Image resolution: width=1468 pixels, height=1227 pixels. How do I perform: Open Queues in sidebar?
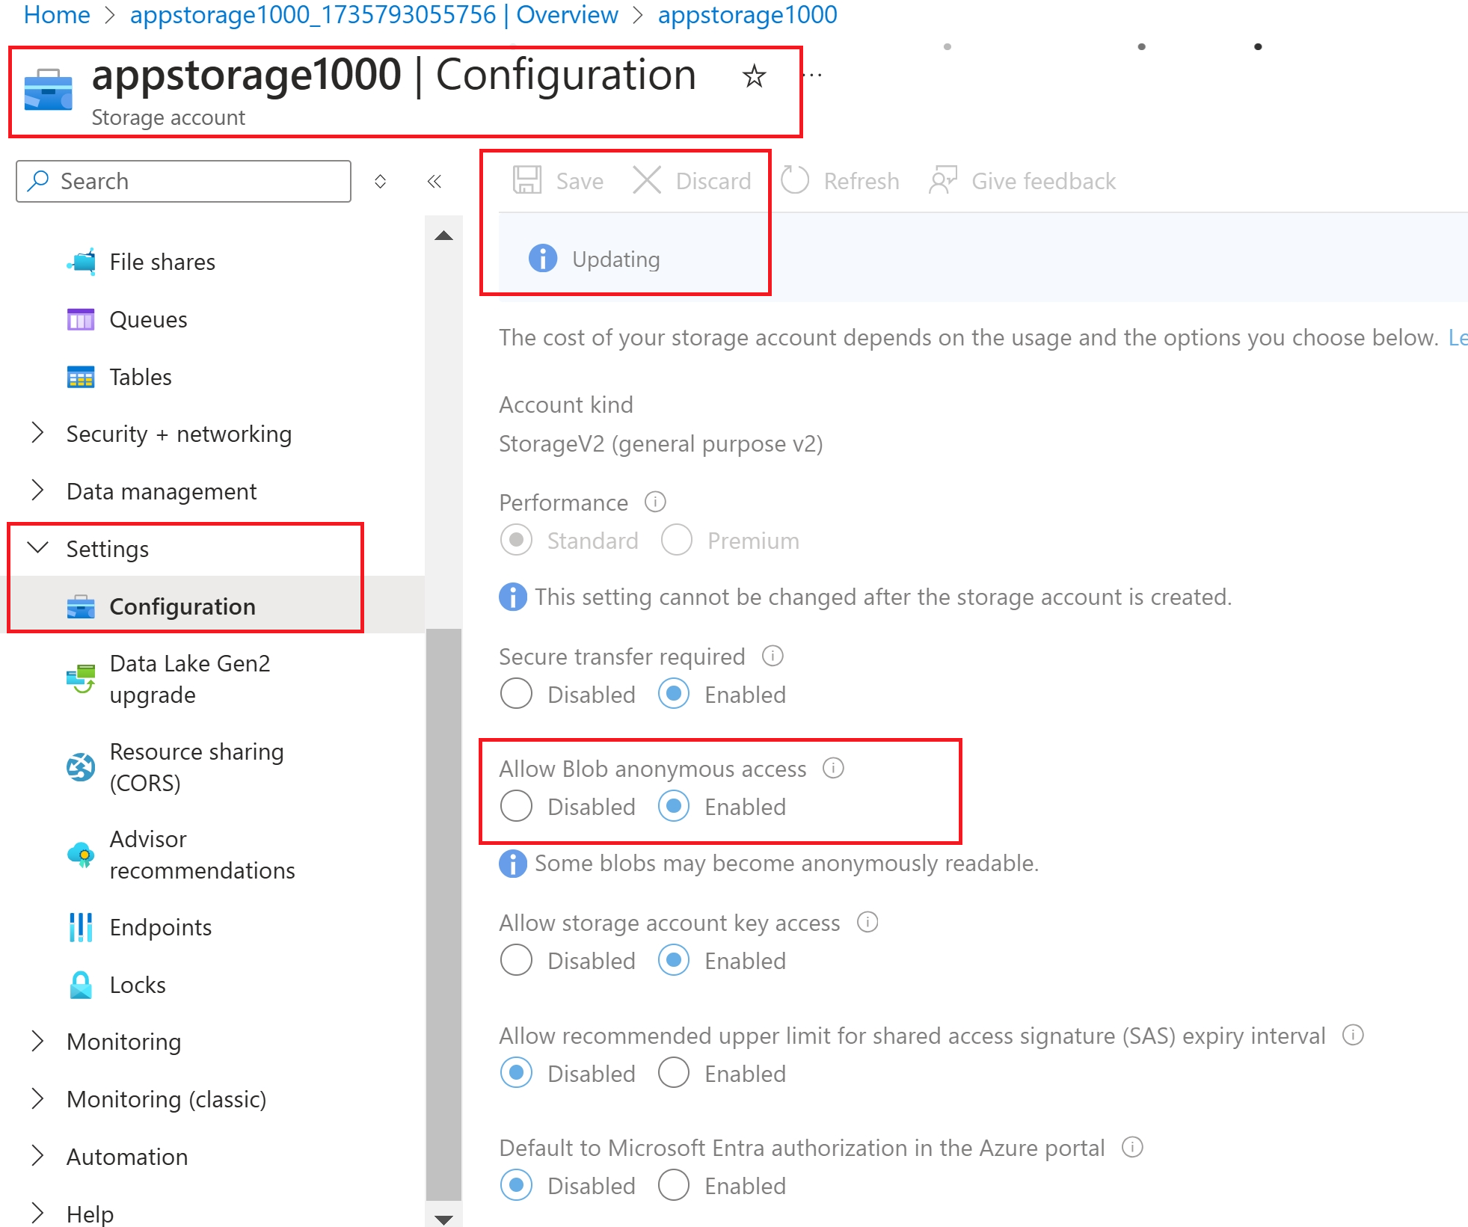[148, 319]
